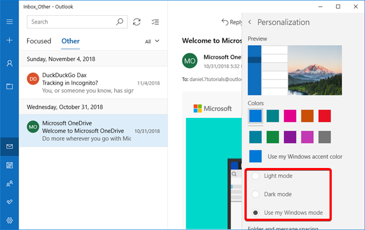This screenshot has width=365, height=230.
Task: Click Wednesday, October 31, 2018 header
Action: pos(65,107)
